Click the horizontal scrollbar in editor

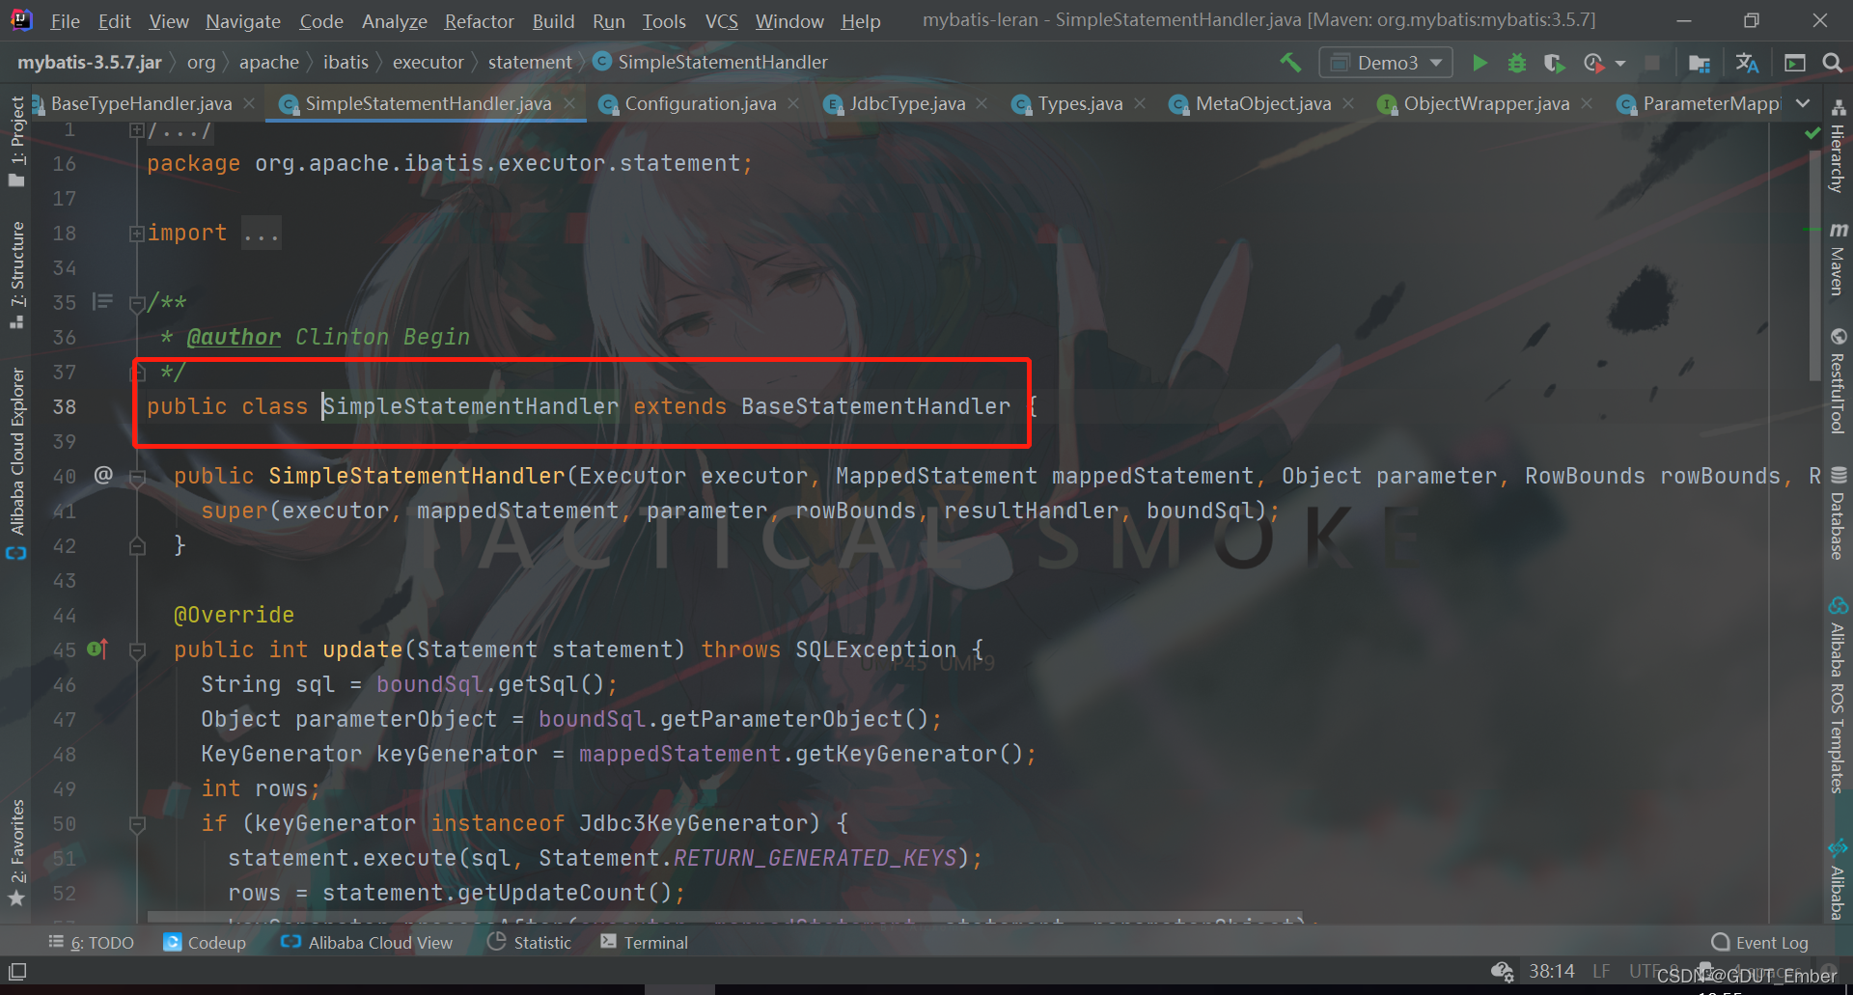725,917
